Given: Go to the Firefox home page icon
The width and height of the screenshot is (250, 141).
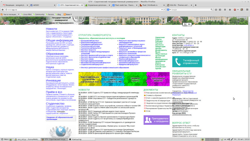Looking at the screenshot, I should click(x=230, y=10).
